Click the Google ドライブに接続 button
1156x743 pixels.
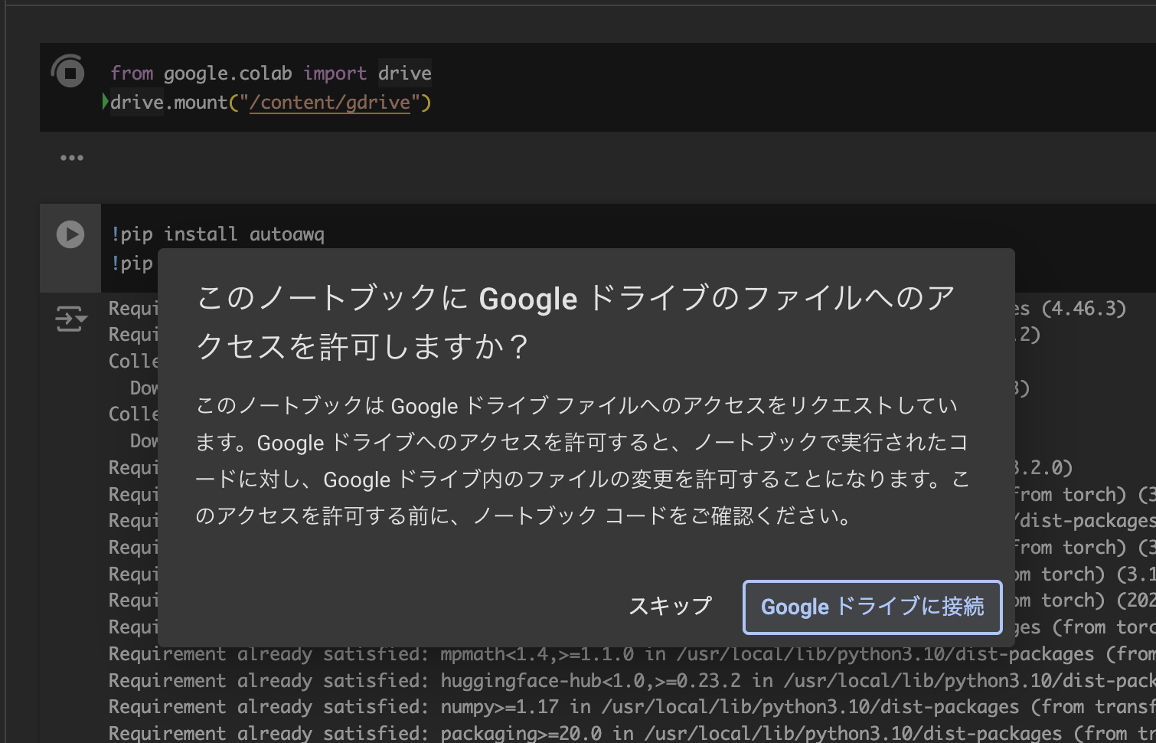pos(872,607)
